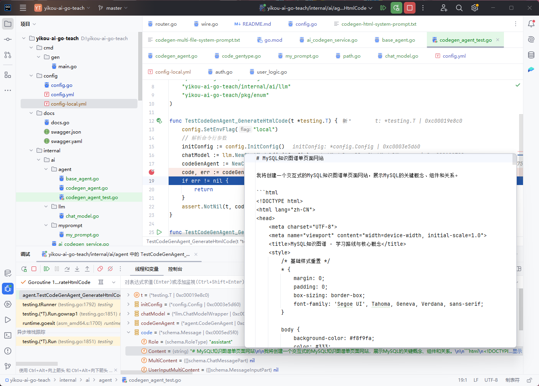
Task: Open the master branch dropdown
Action: (113, 8)
